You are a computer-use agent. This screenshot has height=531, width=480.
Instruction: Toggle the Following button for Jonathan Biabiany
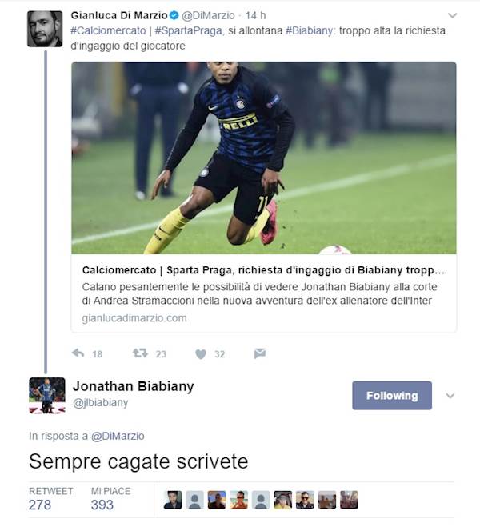[x=392, y=396]
